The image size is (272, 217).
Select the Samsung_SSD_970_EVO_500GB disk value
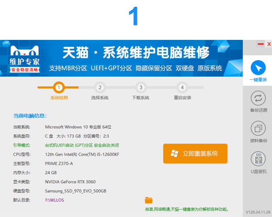click(x=76, y=191)
